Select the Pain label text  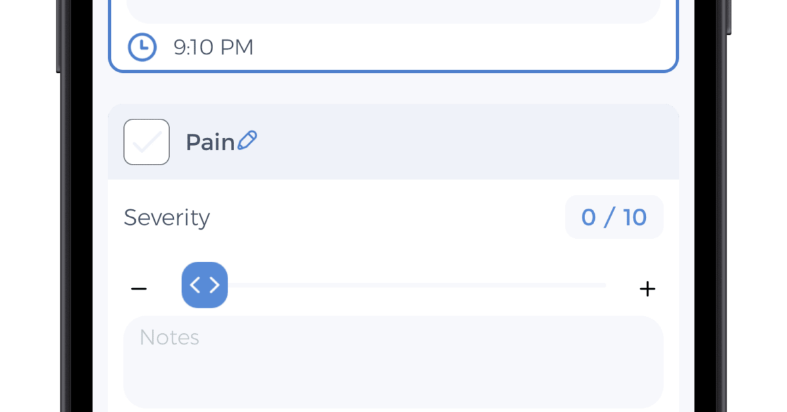tap(210, 142)
